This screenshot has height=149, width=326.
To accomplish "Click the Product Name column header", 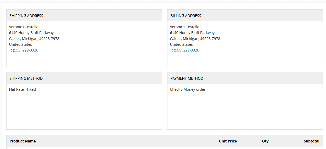I will click(x=23, y=141).
